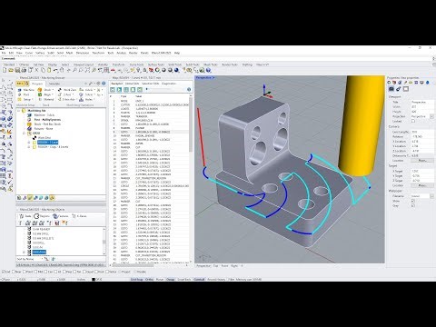
Task: Click the Cut scissors toolbar icon
Action: (36, 70)
